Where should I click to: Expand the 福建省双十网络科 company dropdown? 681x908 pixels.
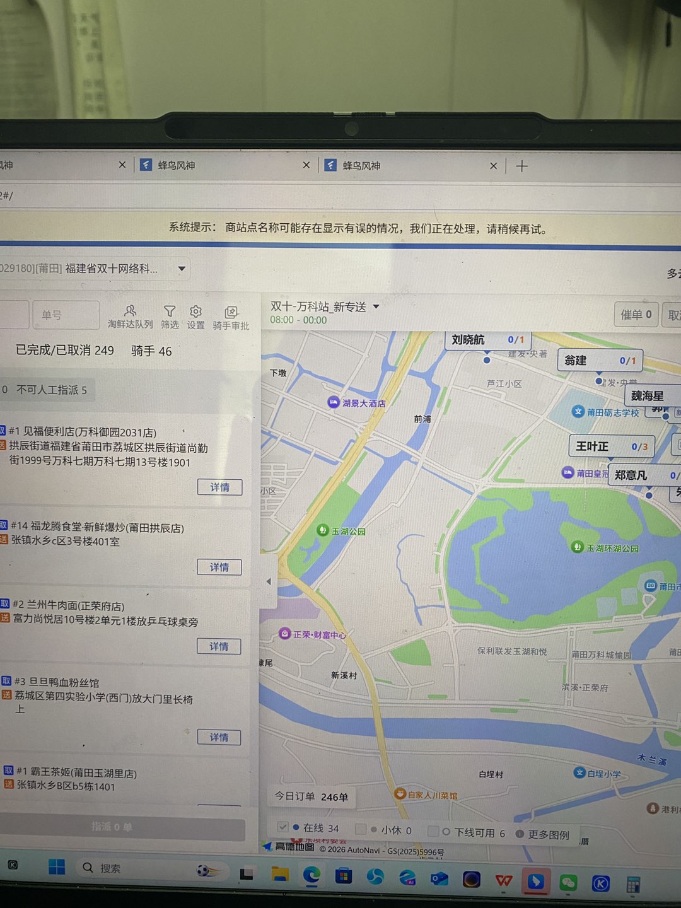(182, 269)
